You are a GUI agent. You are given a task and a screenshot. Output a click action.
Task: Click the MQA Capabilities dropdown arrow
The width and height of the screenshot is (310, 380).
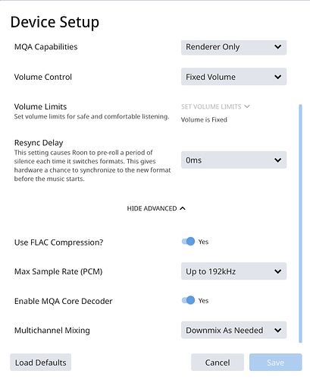[x=277, y=47]
